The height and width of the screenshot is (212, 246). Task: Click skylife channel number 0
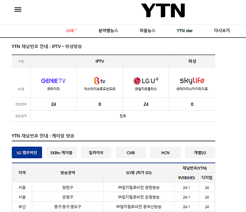point(192,104)
